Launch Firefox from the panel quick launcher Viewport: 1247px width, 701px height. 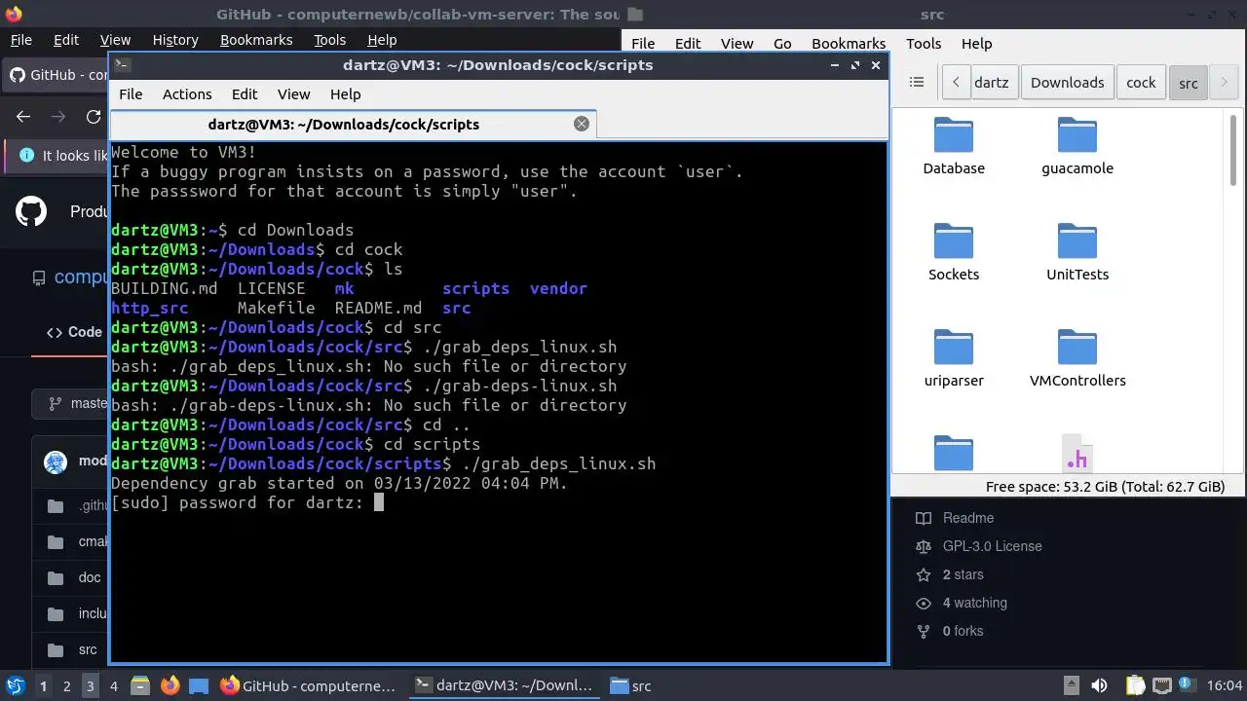pyautogui.click(x=170, y=685)
